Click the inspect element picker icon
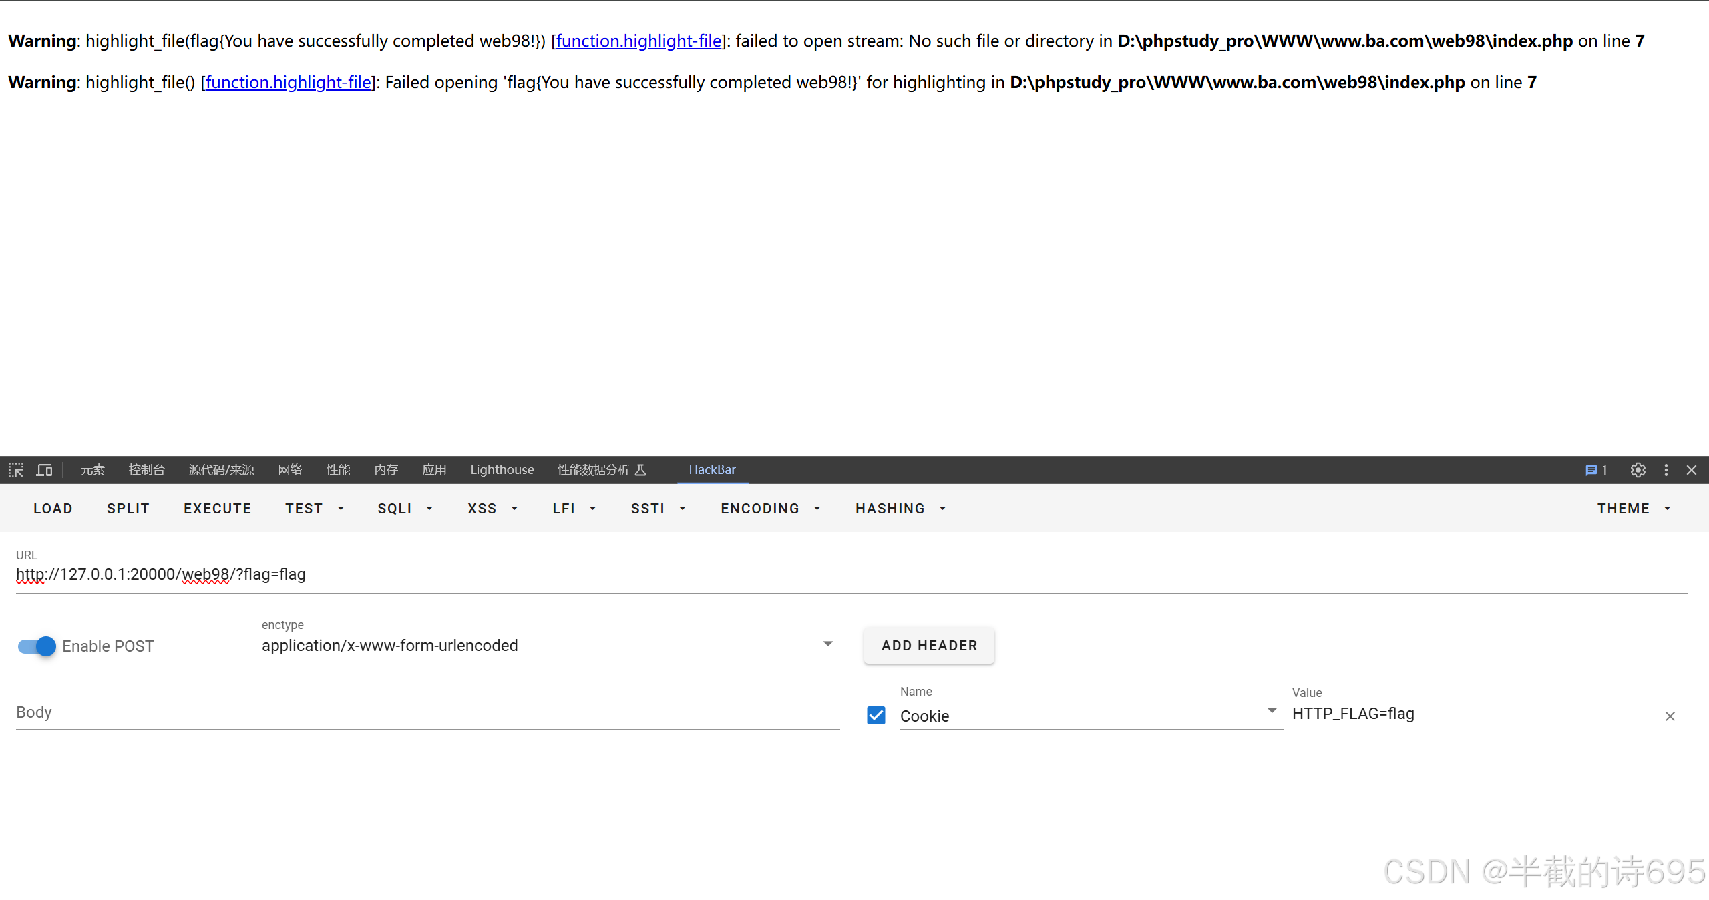1709x900 pixels. [x=16, y=470]
